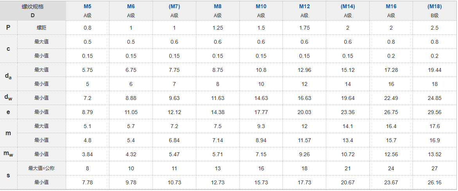Select the 螺纹规格 D header cell
The width and height of the screenshot is (458, 191).
(x=33, y=11)
